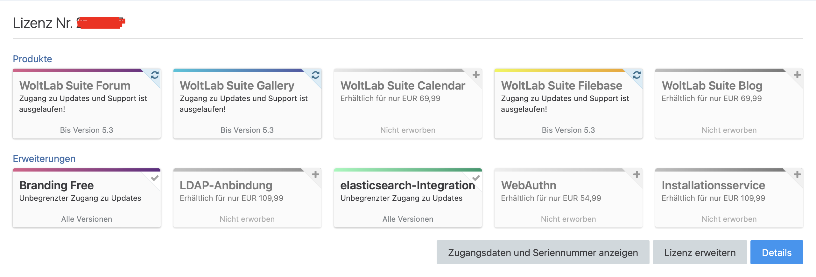Click the renew icon on WoltLab Suite Gallery

[315, 75]
